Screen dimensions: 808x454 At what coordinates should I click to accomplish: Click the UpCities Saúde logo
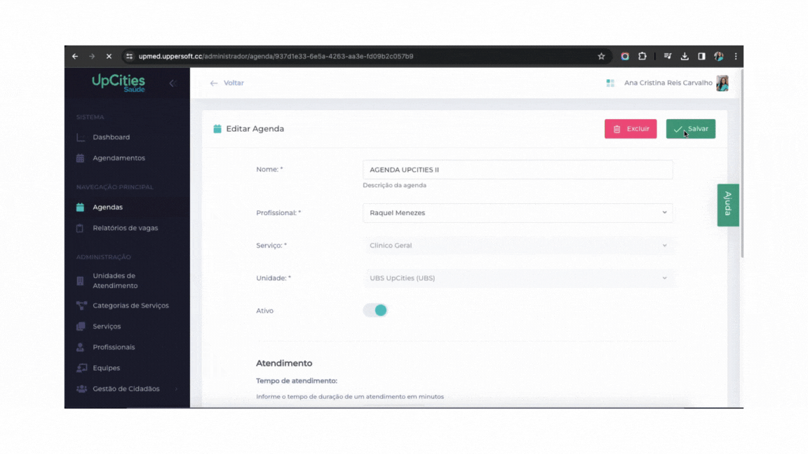pyautogui.click(x=119, y=83)
